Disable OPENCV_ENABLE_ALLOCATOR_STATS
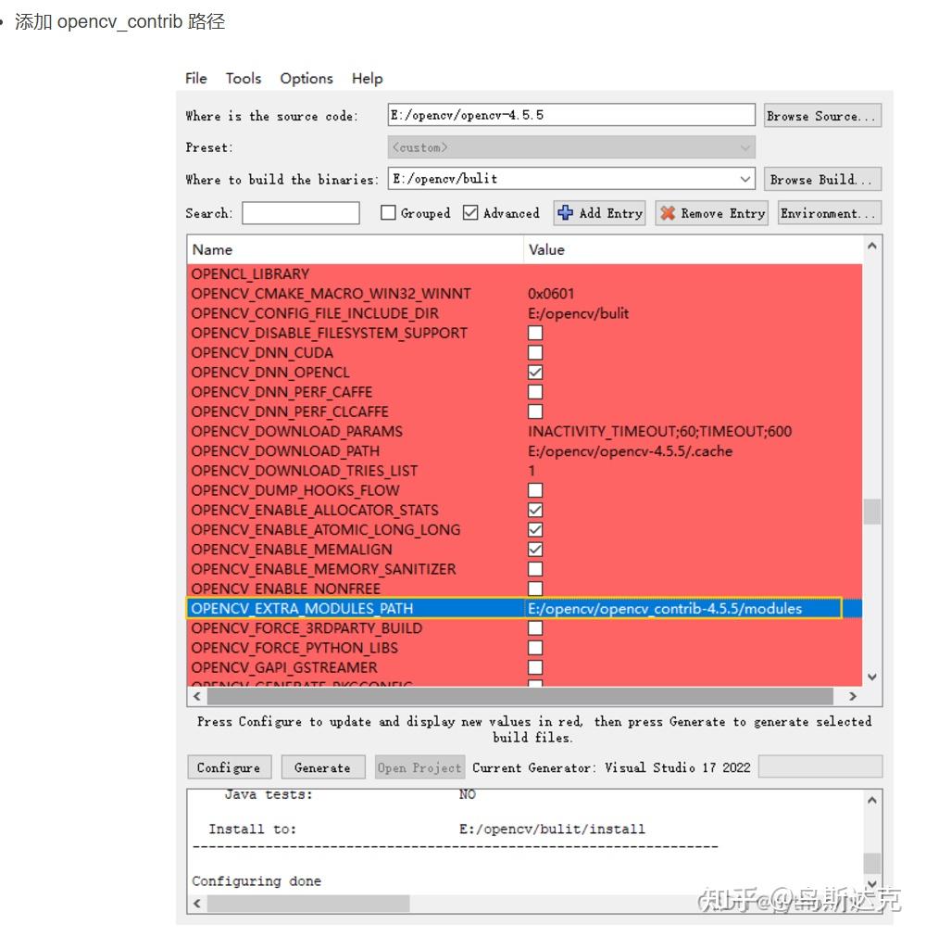926x937 pixels. 535,509
